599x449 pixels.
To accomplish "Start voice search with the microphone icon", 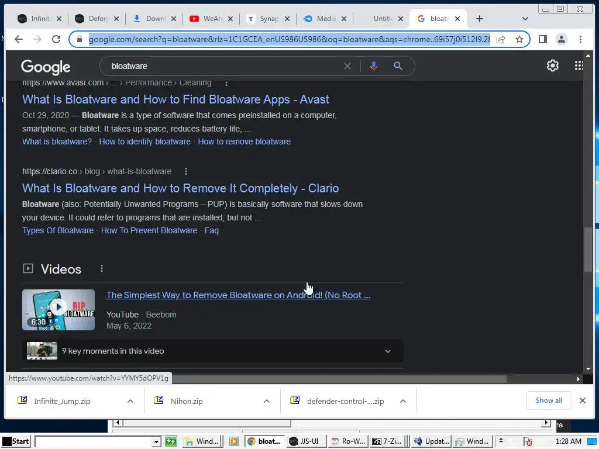I will click(374, 66).
